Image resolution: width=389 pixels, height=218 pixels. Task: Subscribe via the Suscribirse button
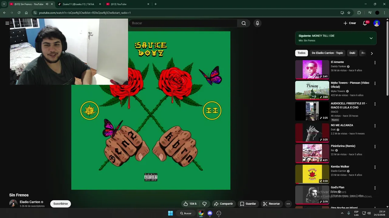coord(60,204)
